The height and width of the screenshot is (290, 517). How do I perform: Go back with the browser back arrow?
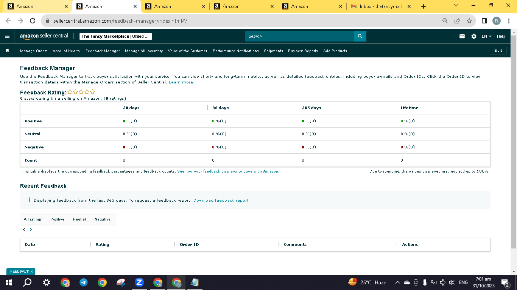click(x=8, y=21)
